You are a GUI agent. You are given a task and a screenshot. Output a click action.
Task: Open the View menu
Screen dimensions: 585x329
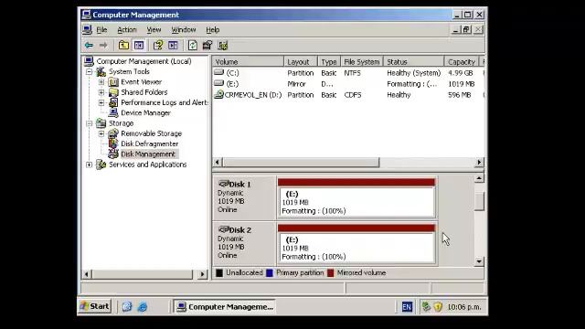(154, 30)
